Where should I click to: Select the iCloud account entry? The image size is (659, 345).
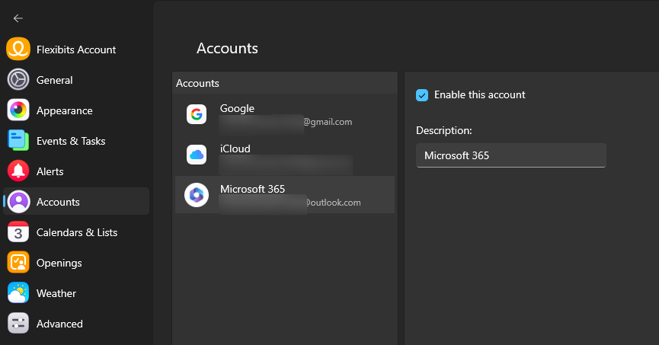(285, 155)
